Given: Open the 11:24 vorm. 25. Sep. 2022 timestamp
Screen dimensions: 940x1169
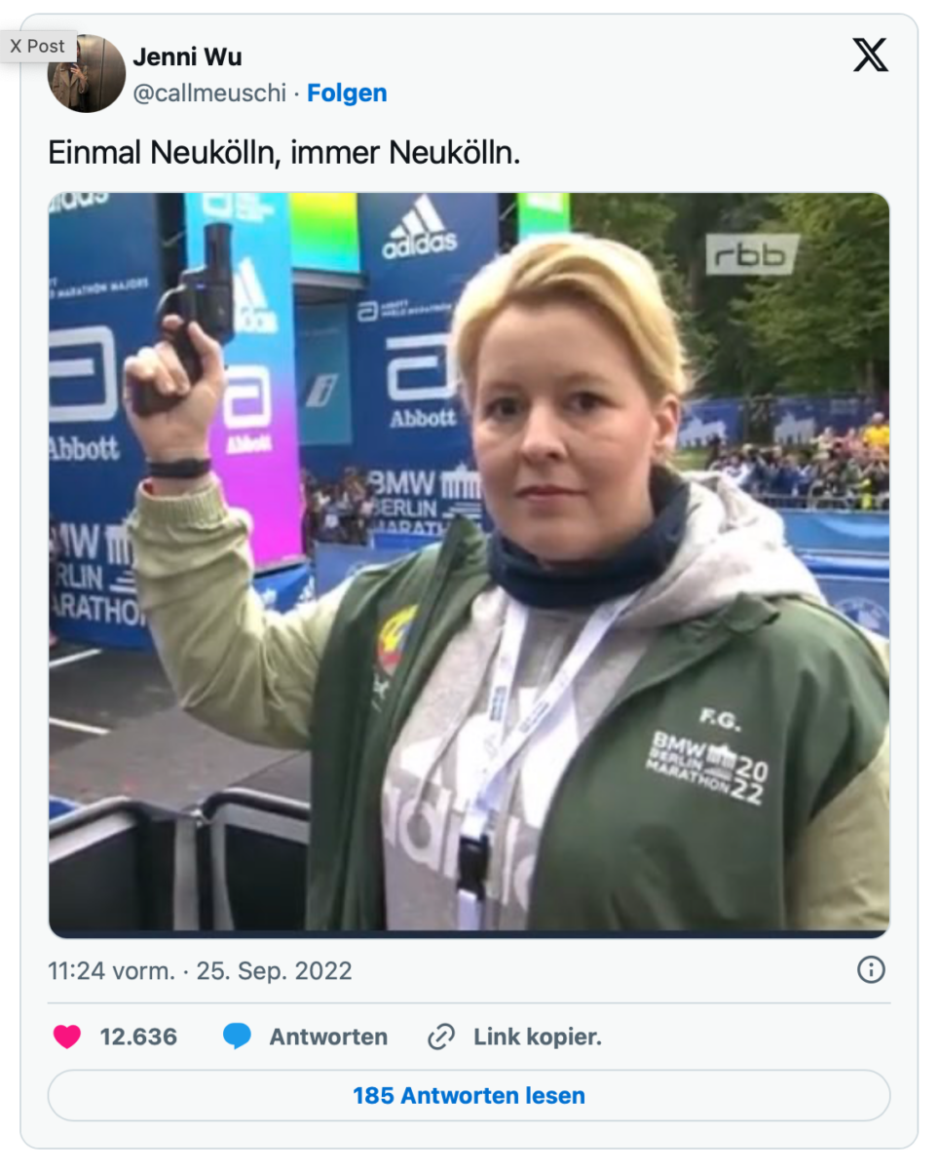Looking at the screenshot, I should pyautogui.click(x=201, y=971).
